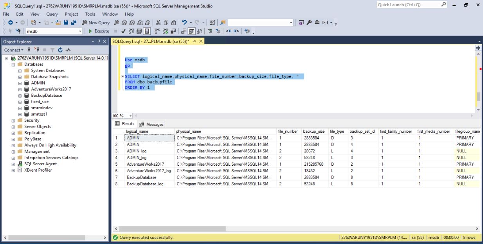The image size is (483, 244).
Task: Select the Results tab
Action: (x=124, y=124)
